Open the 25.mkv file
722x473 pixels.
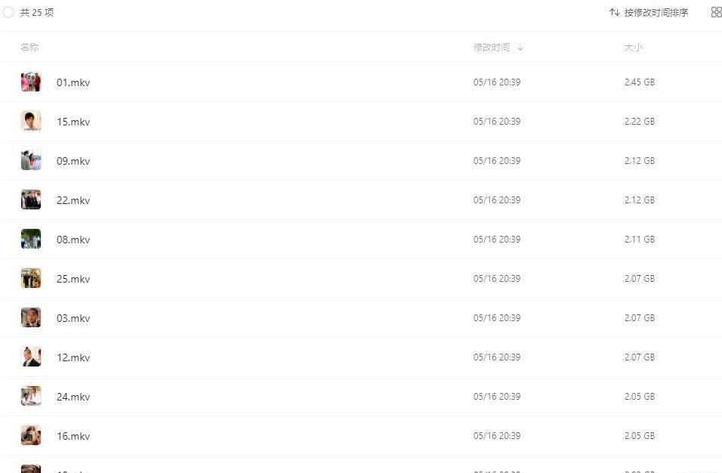coord(73,279)
